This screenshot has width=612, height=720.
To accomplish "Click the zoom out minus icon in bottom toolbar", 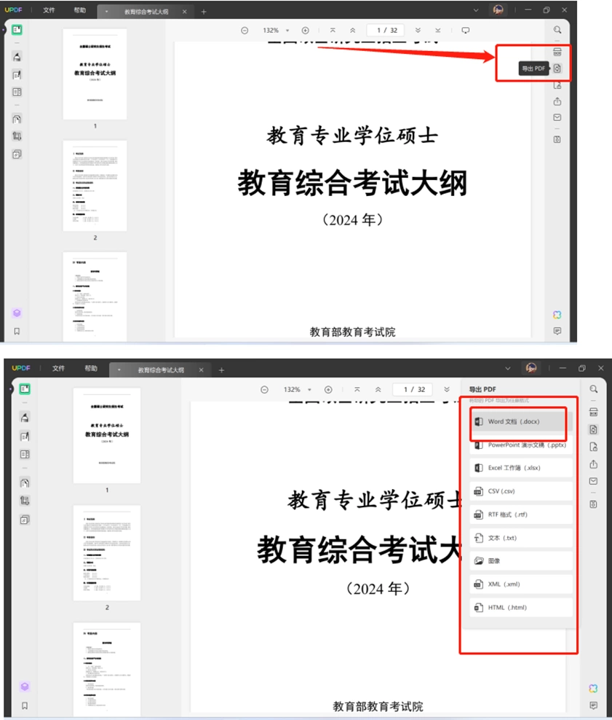I will (264, 389).
